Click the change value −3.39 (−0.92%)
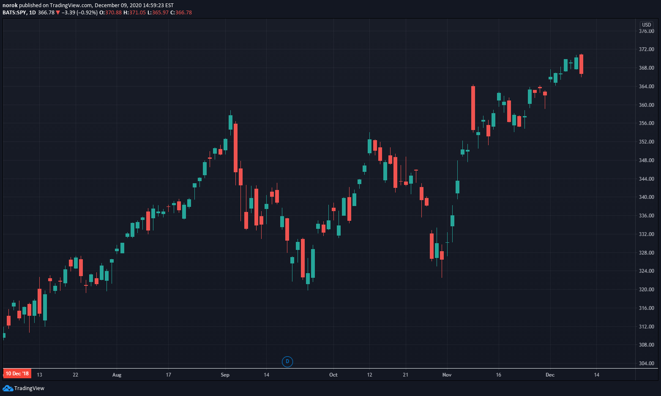Screen dimensions: 661x396 coord(79,13)
